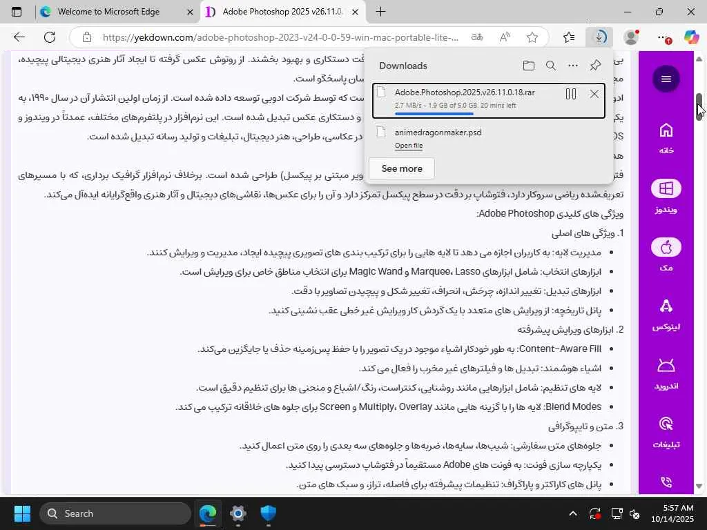Click the See more downloads button
Viewport: 707px width, 530px height.
coord(402,168)
